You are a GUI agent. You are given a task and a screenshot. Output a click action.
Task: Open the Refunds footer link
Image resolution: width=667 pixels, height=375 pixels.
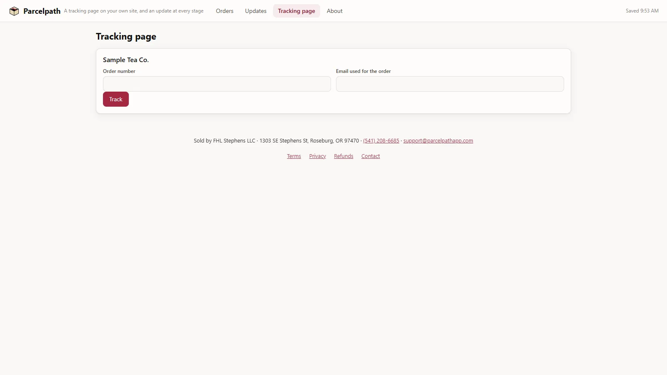pos(344,156)
